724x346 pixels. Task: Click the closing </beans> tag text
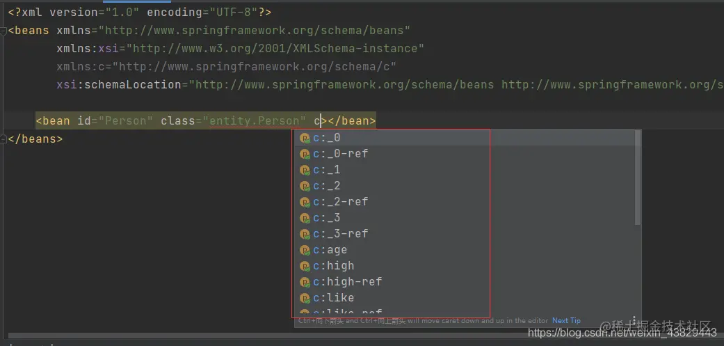pyautogui.click(x=35, y=139)
